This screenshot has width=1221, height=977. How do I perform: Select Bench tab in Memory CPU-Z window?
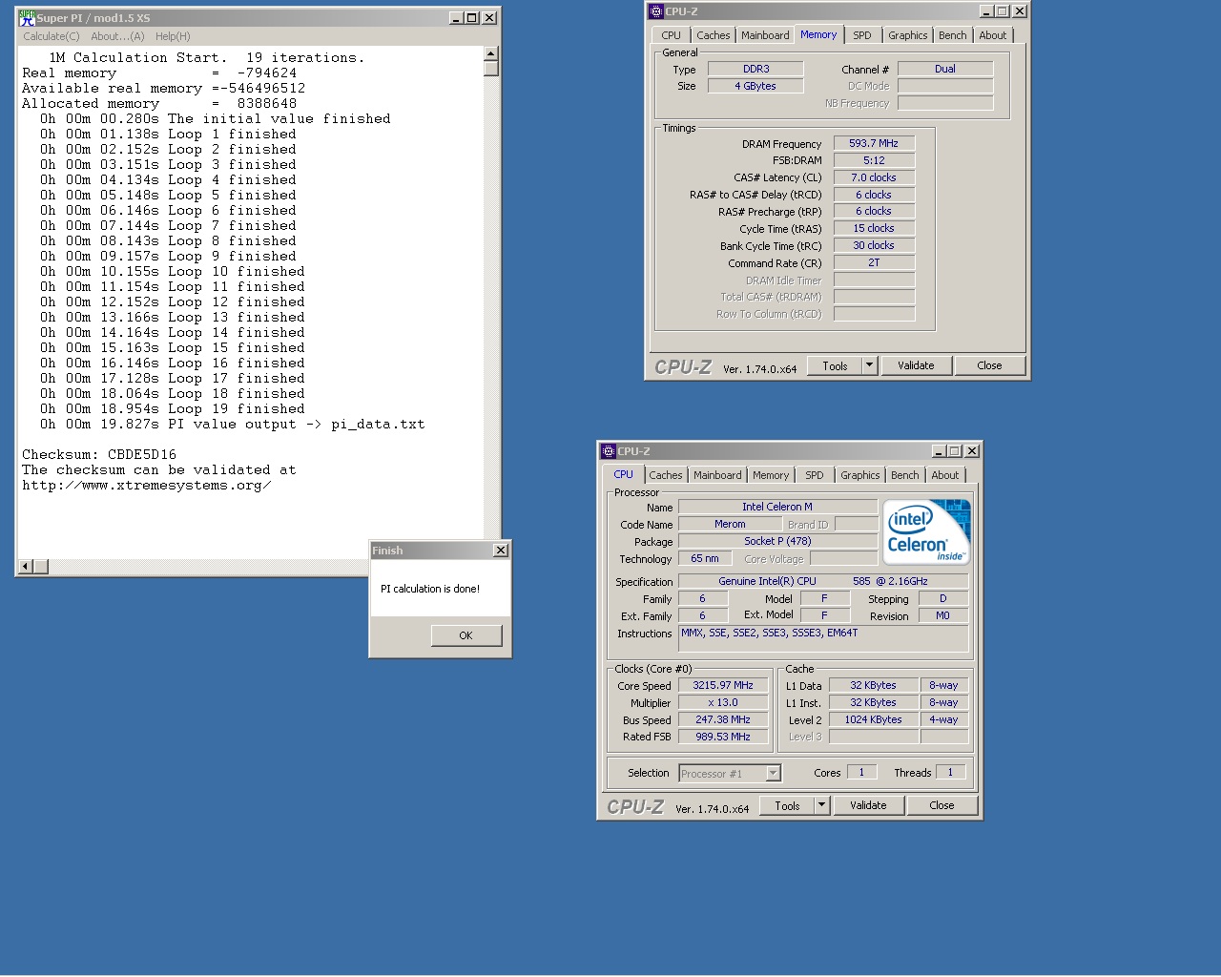[x=953, y=35]
